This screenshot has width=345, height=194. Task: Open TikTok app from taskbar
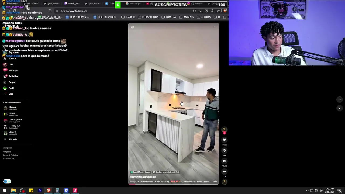75,190
